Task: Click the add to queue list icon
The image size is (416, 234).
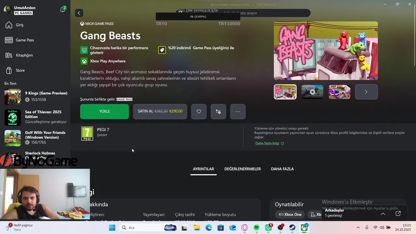Action: click(218, 111)
